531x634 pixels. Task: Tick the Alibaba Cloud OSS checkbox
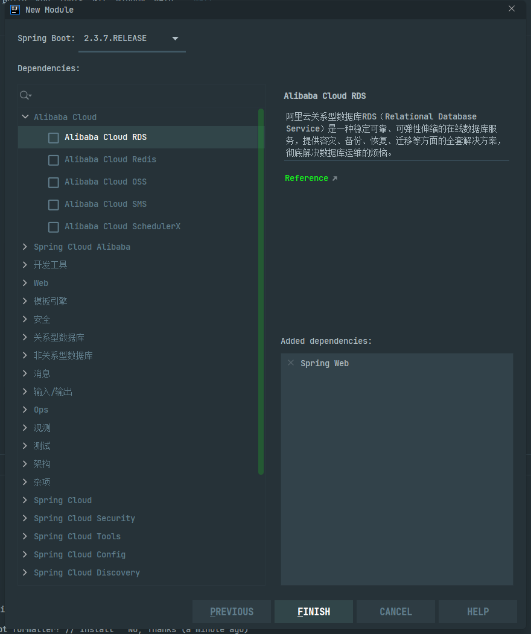[53, 182]
